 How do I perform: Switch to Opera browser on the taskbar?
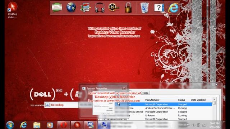[x=64, y=125]
